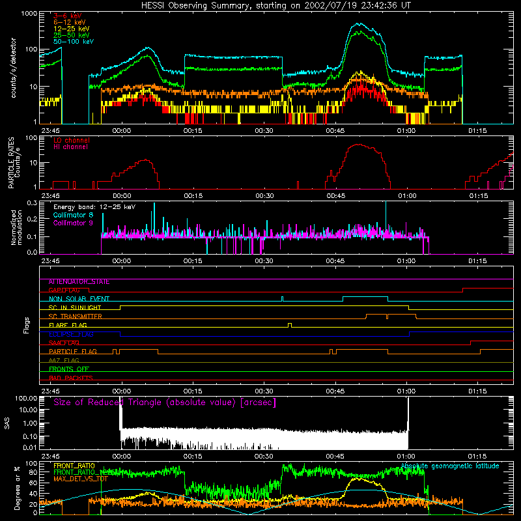Click the 3-6 keV legend label
The height and width of the screenshot is (521, 521).
(68, 16)
